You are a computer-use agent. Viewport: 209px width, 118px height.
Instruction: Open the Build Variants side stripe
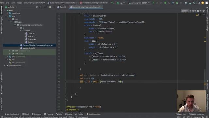tap(1, 104)
